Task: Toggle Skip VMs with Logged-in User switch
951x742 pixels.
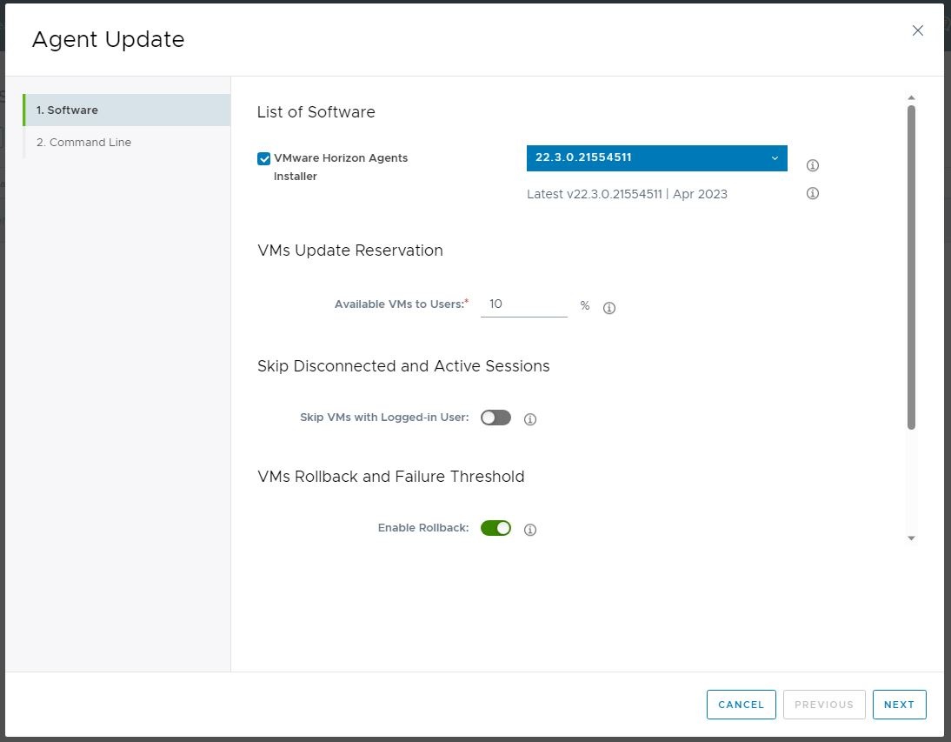Action: point(495,418)
